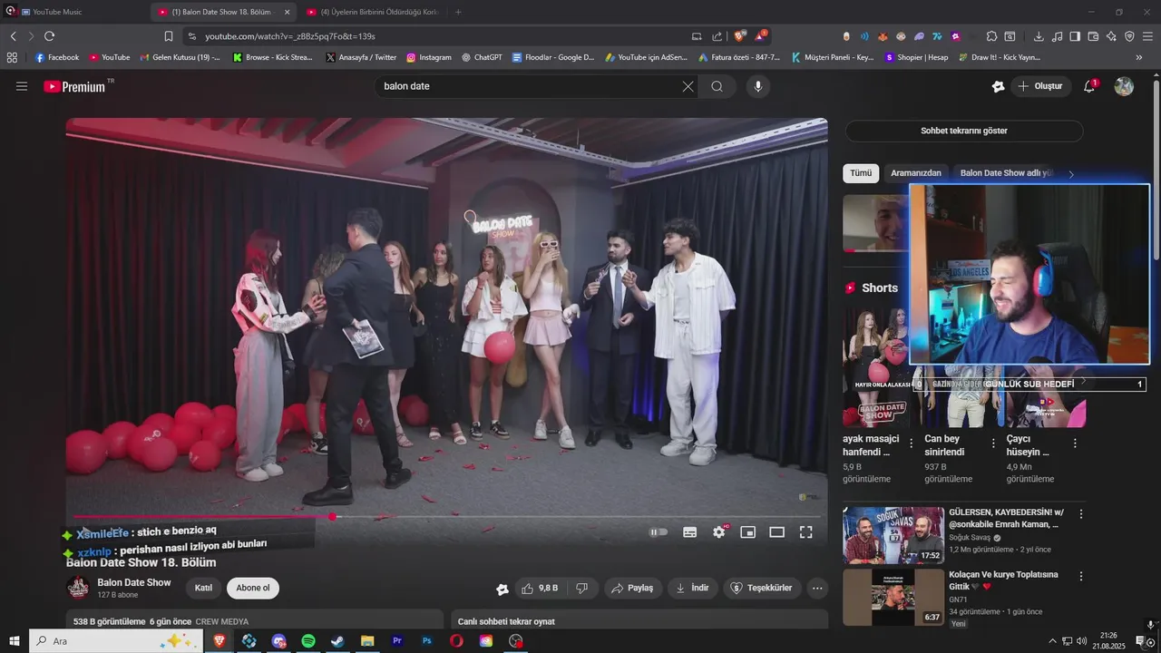The width and height of the screenshot is (1161, 653).
Task: Switch player to theater mode
Action: click(777, 532)
